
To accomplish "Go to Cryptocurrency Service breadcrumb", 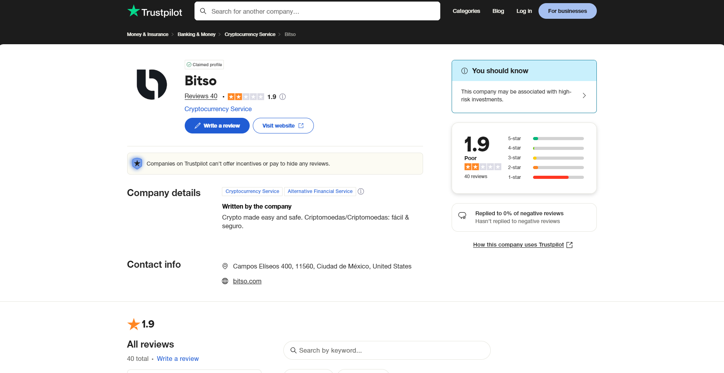I will click(x=250, y=34).
